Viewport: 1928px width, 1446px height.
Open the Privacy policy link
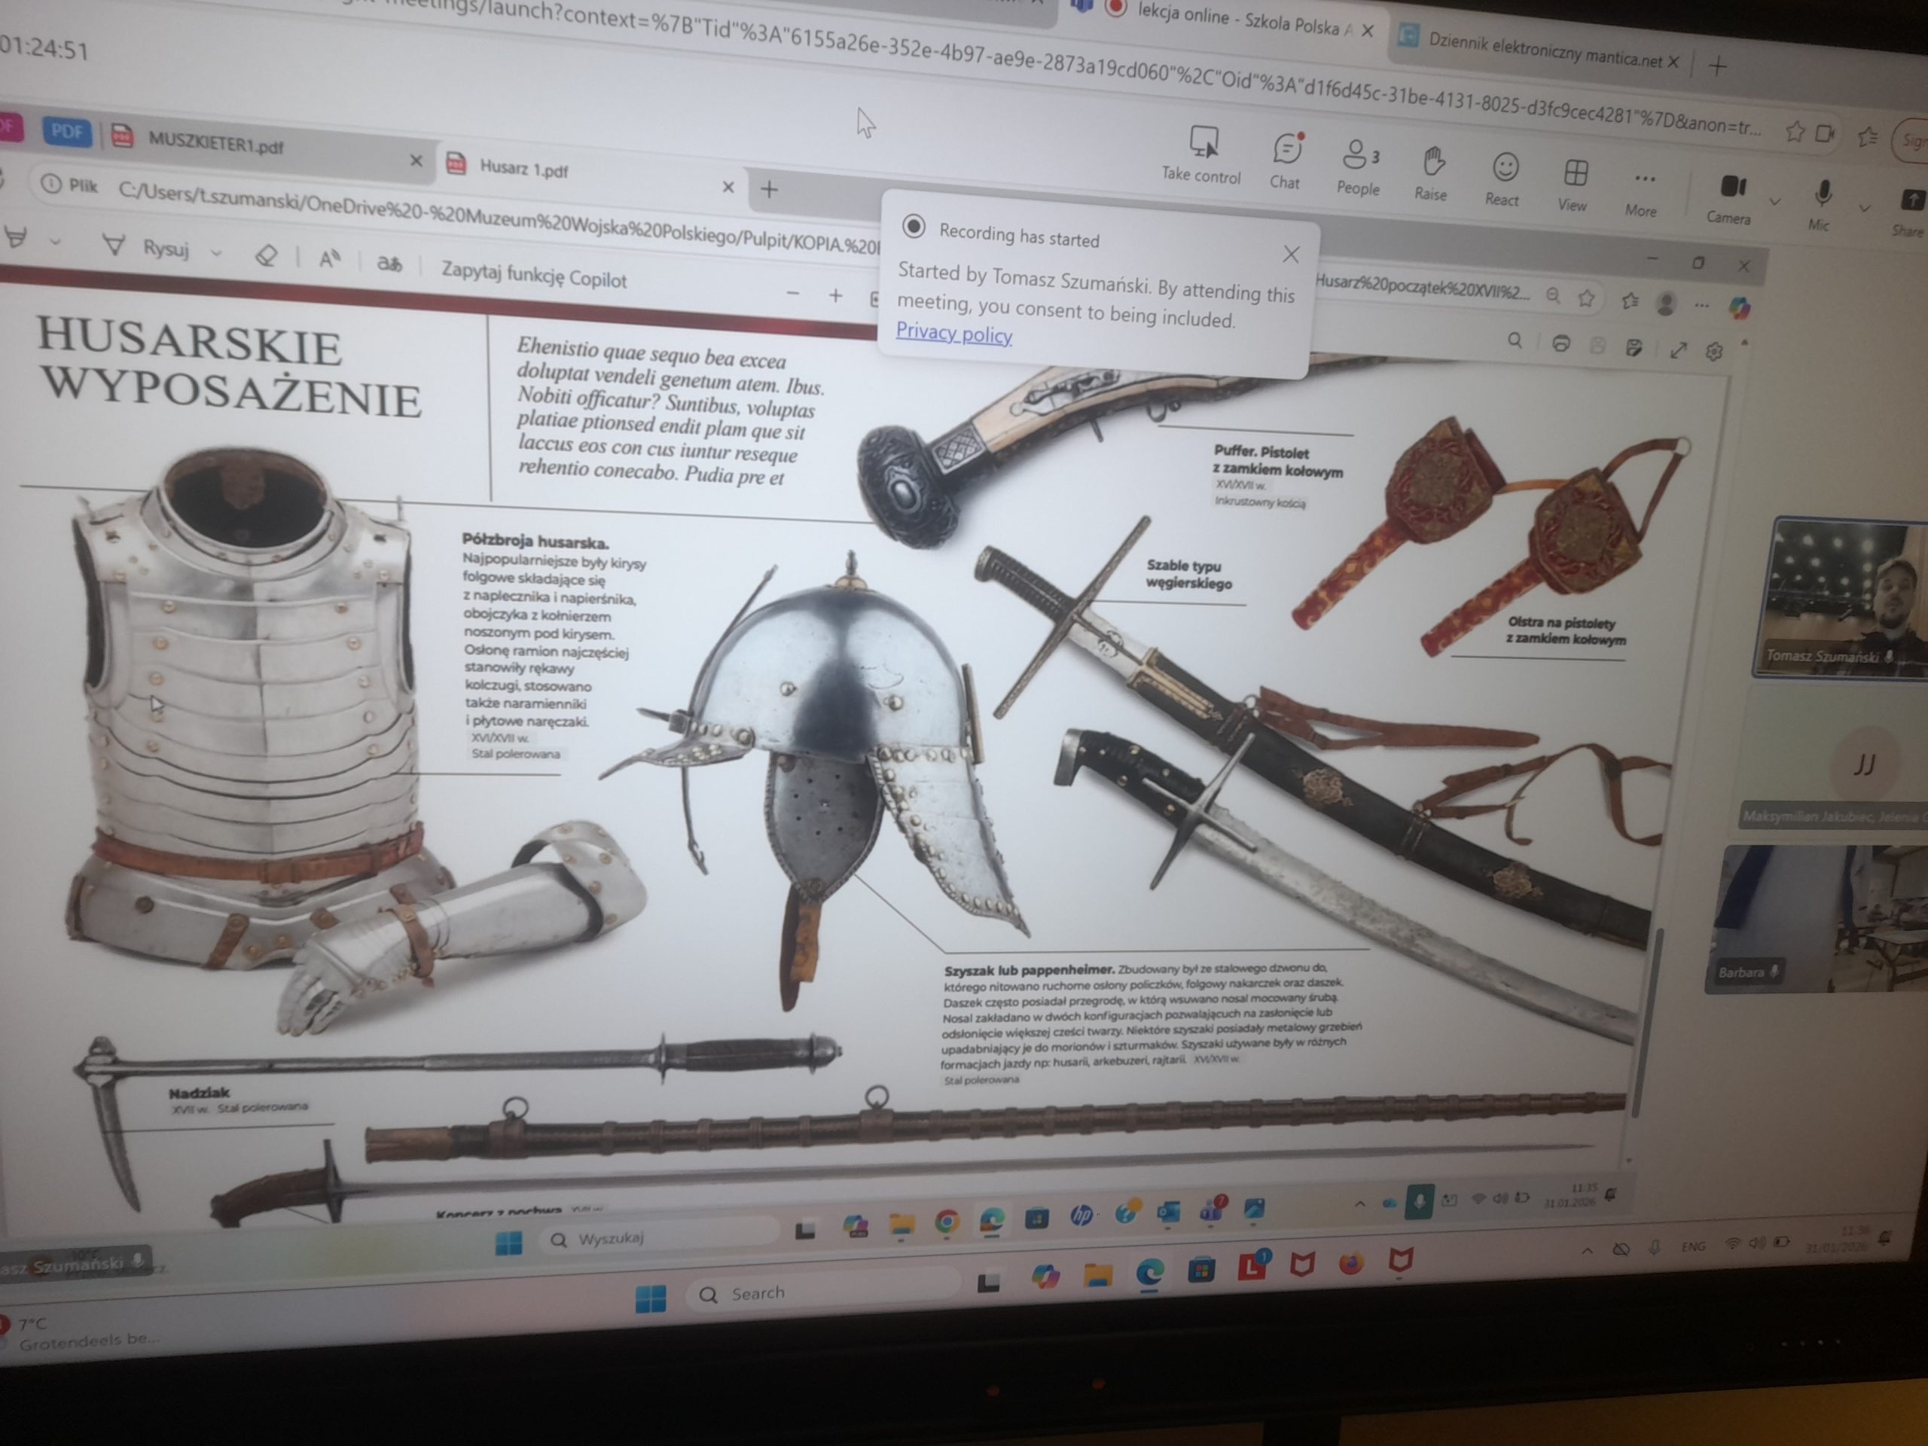click(953, 332)
